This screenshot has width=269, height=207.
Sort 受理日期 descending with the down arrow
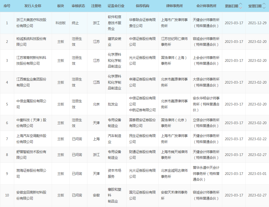pos(264,8)
